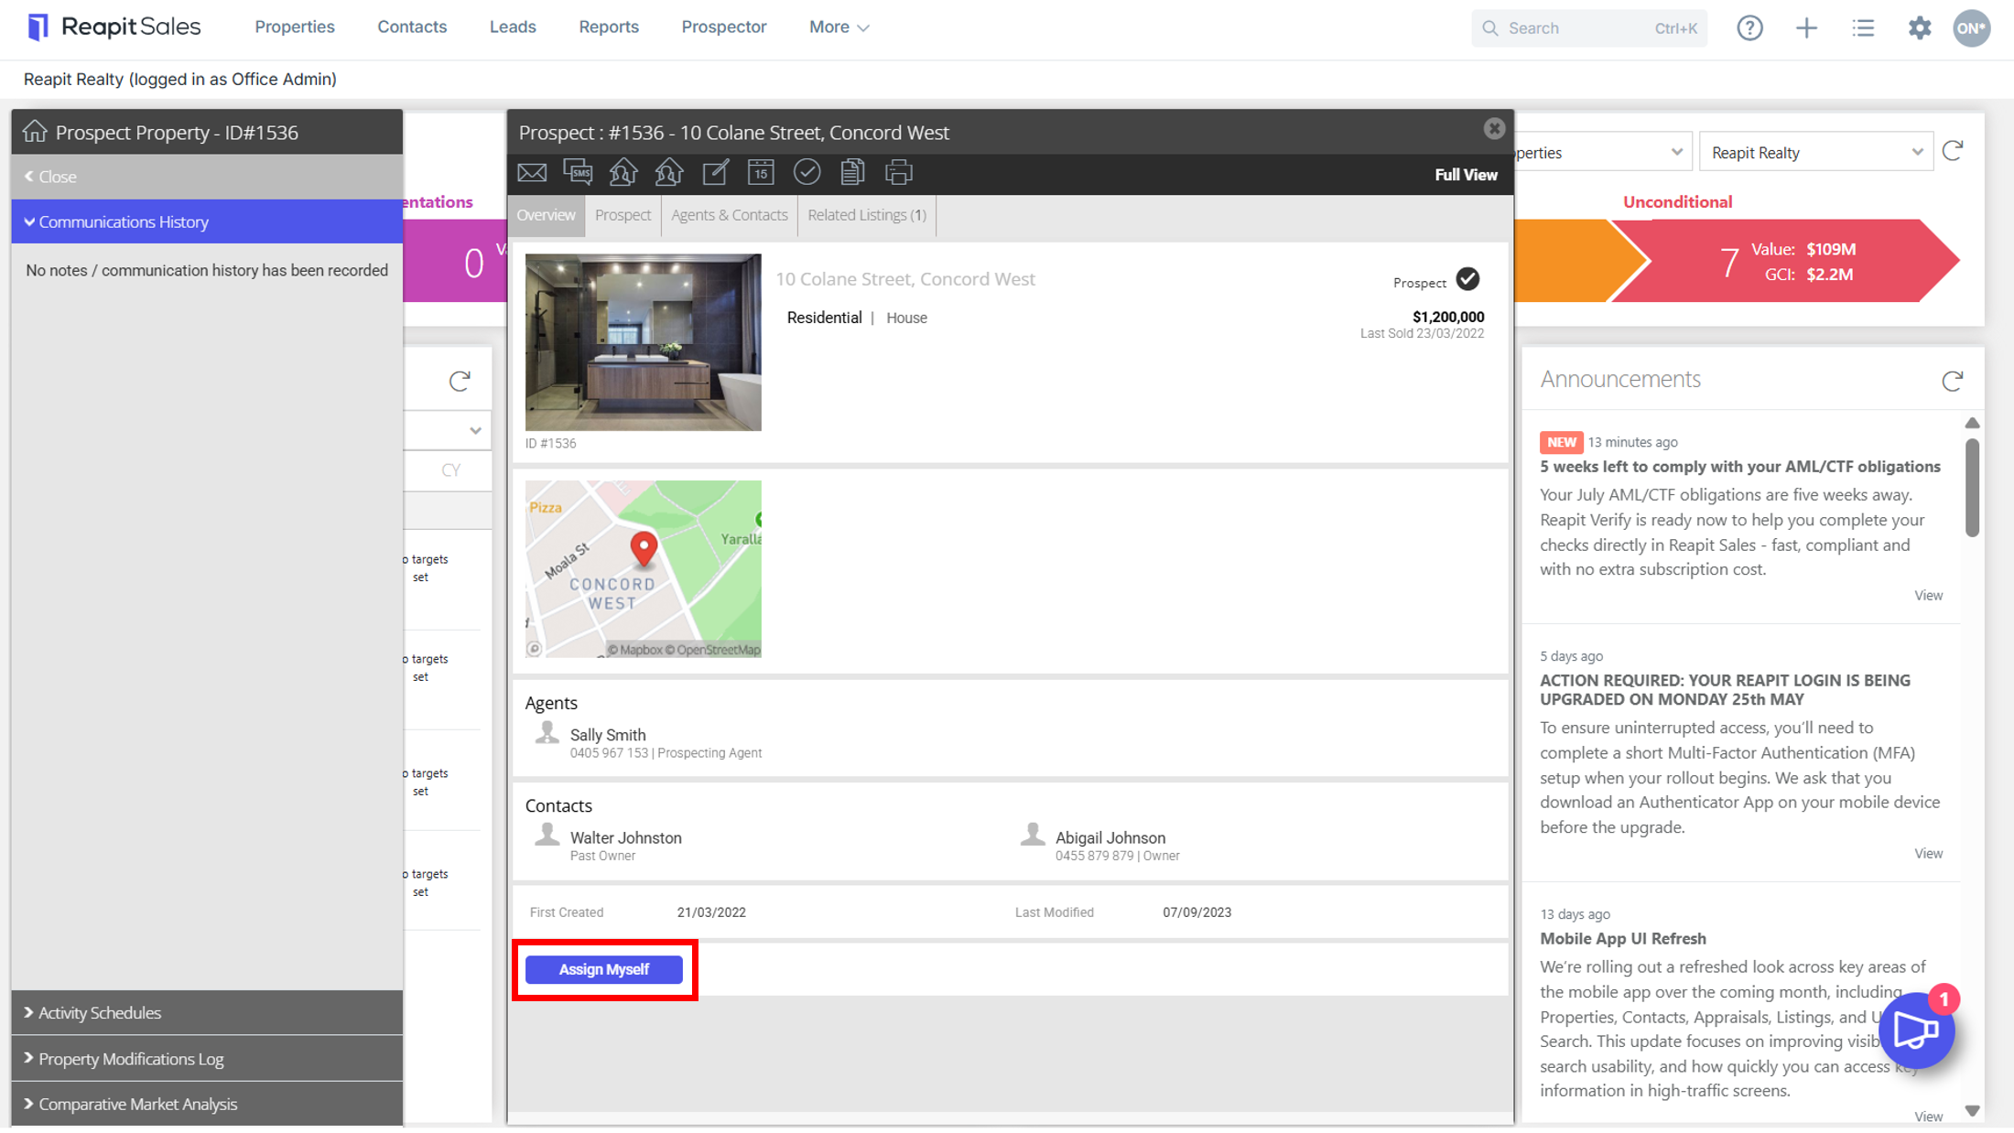Screen dimensions: 2014x1133
Task: Open the chat messenger bubble icon
Action: [x=1916, y=1030]
